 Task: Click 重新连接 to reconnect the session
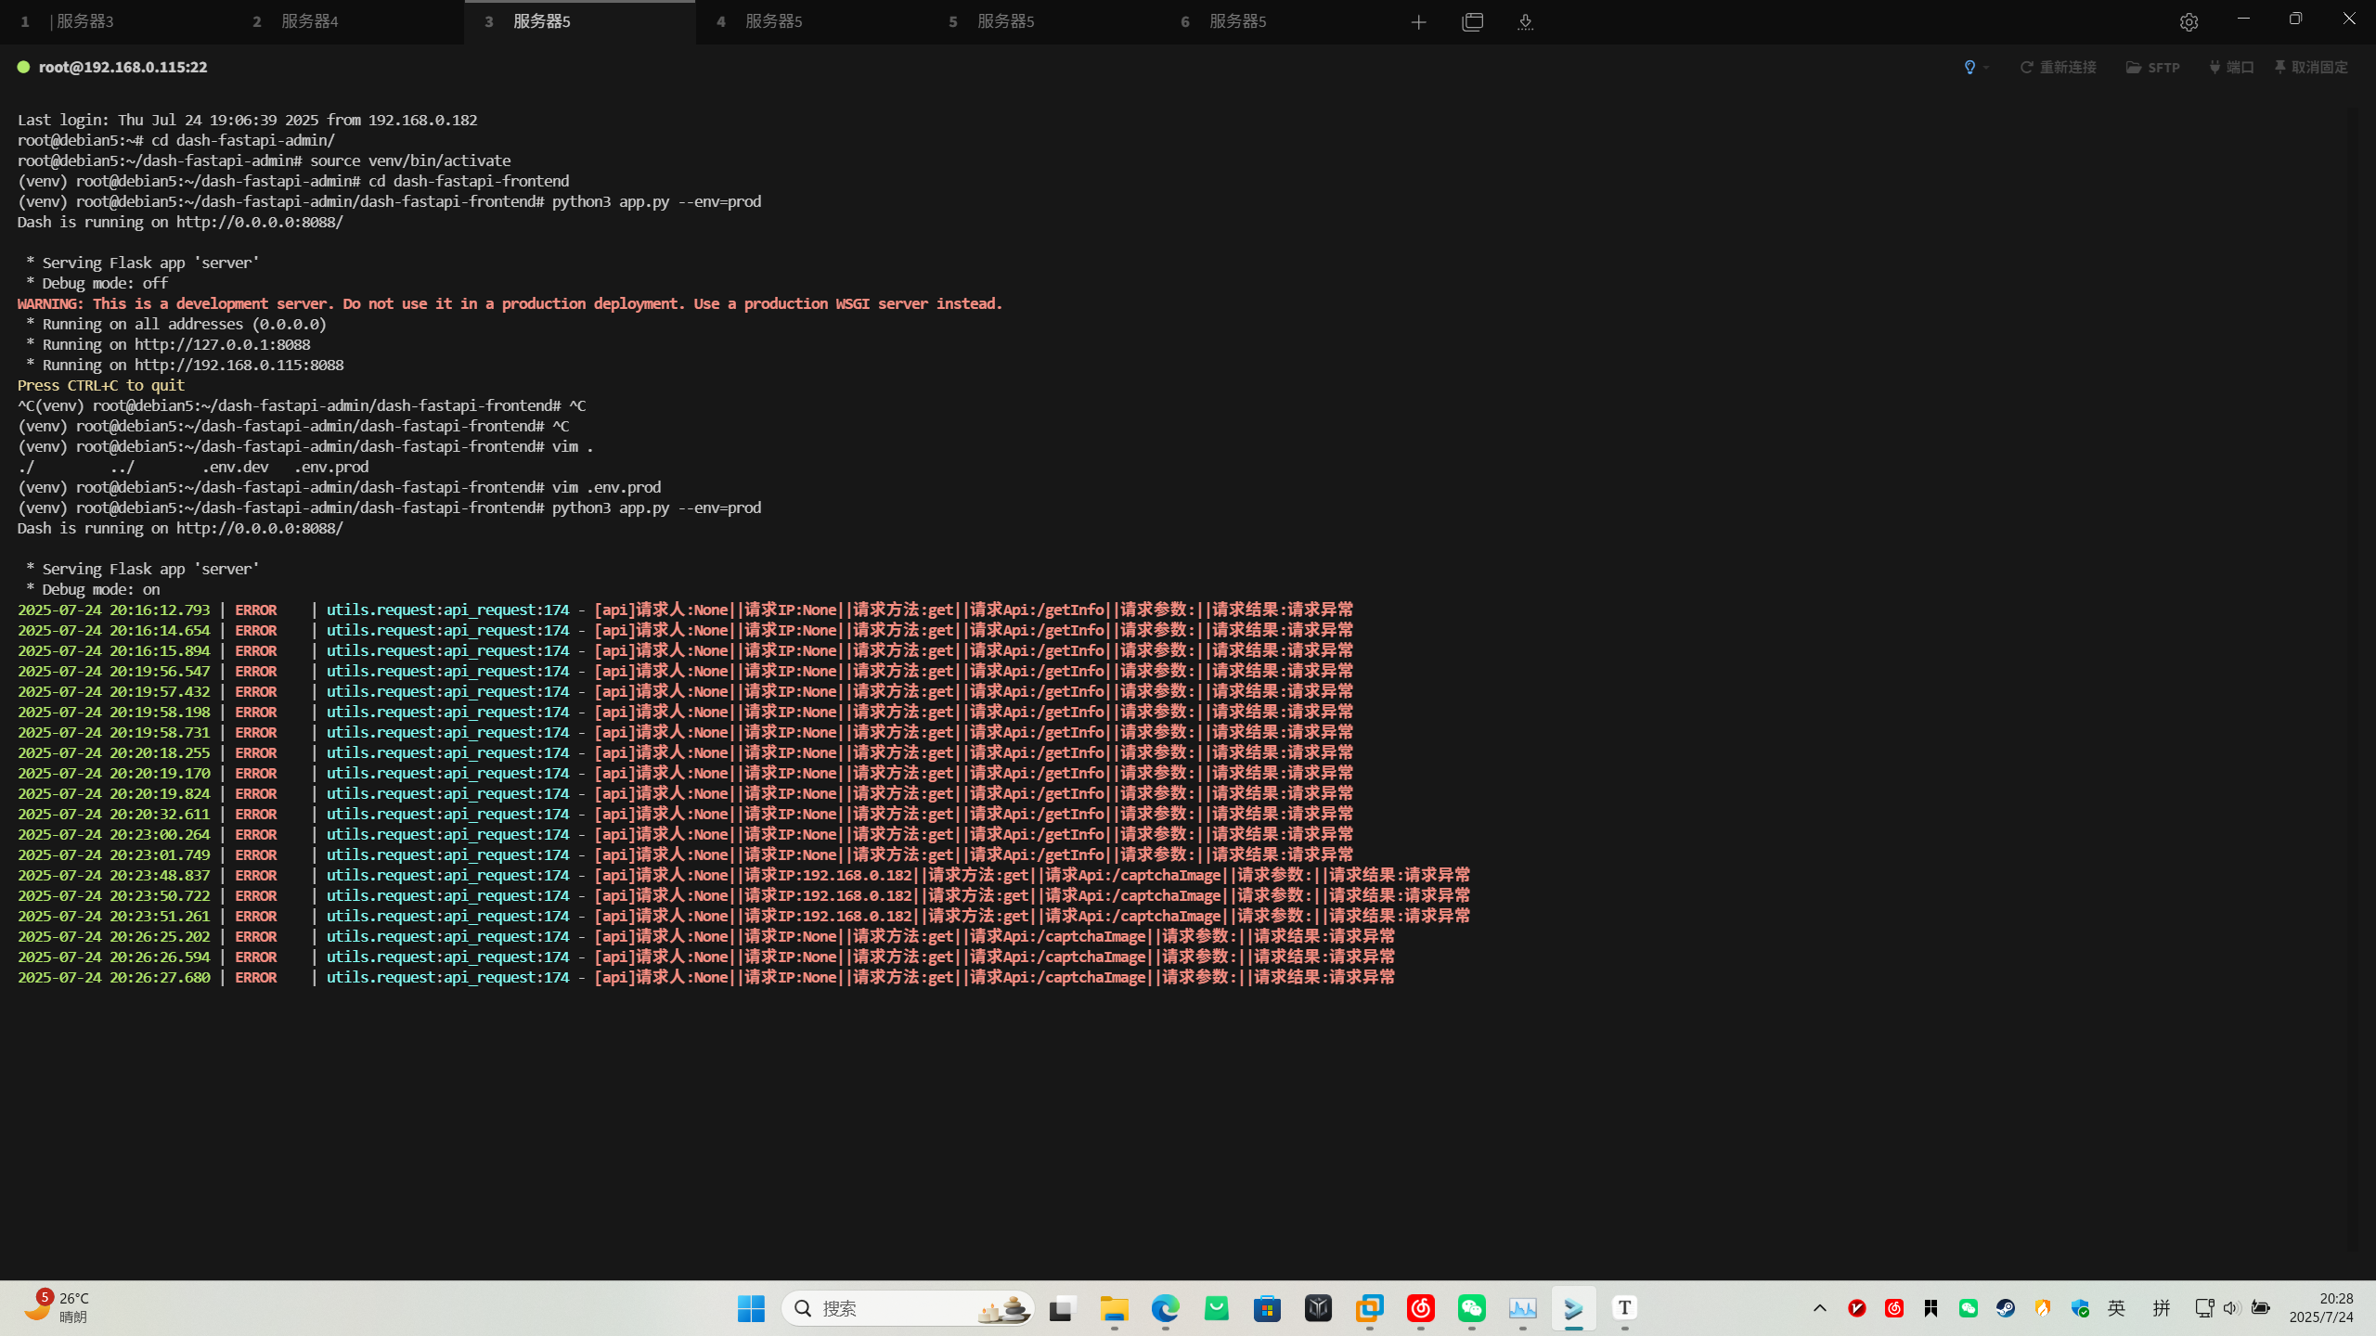(x=2059, y=67)
